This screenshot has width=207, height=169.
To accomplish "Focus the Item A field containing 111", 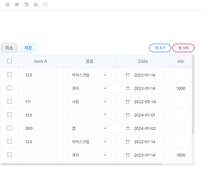I will coord(41,101).
